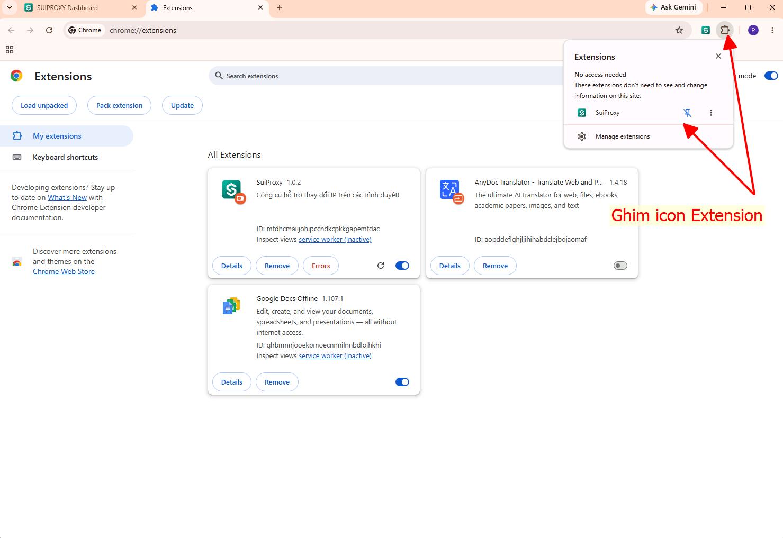Click the SuiProxy icon in Extensions popup

[x=582, y=113]
